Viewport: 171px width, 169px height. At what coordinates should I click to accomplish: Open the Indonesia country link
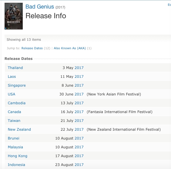16,165
